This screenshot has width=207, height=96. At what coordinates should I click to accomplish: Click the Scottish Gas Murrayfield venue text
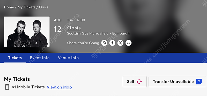coord(98,33)
